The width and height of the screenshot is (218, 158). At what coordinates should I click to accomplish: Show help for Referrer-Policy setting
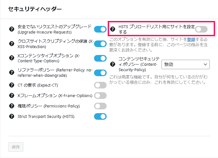click(x=12, y=72)
